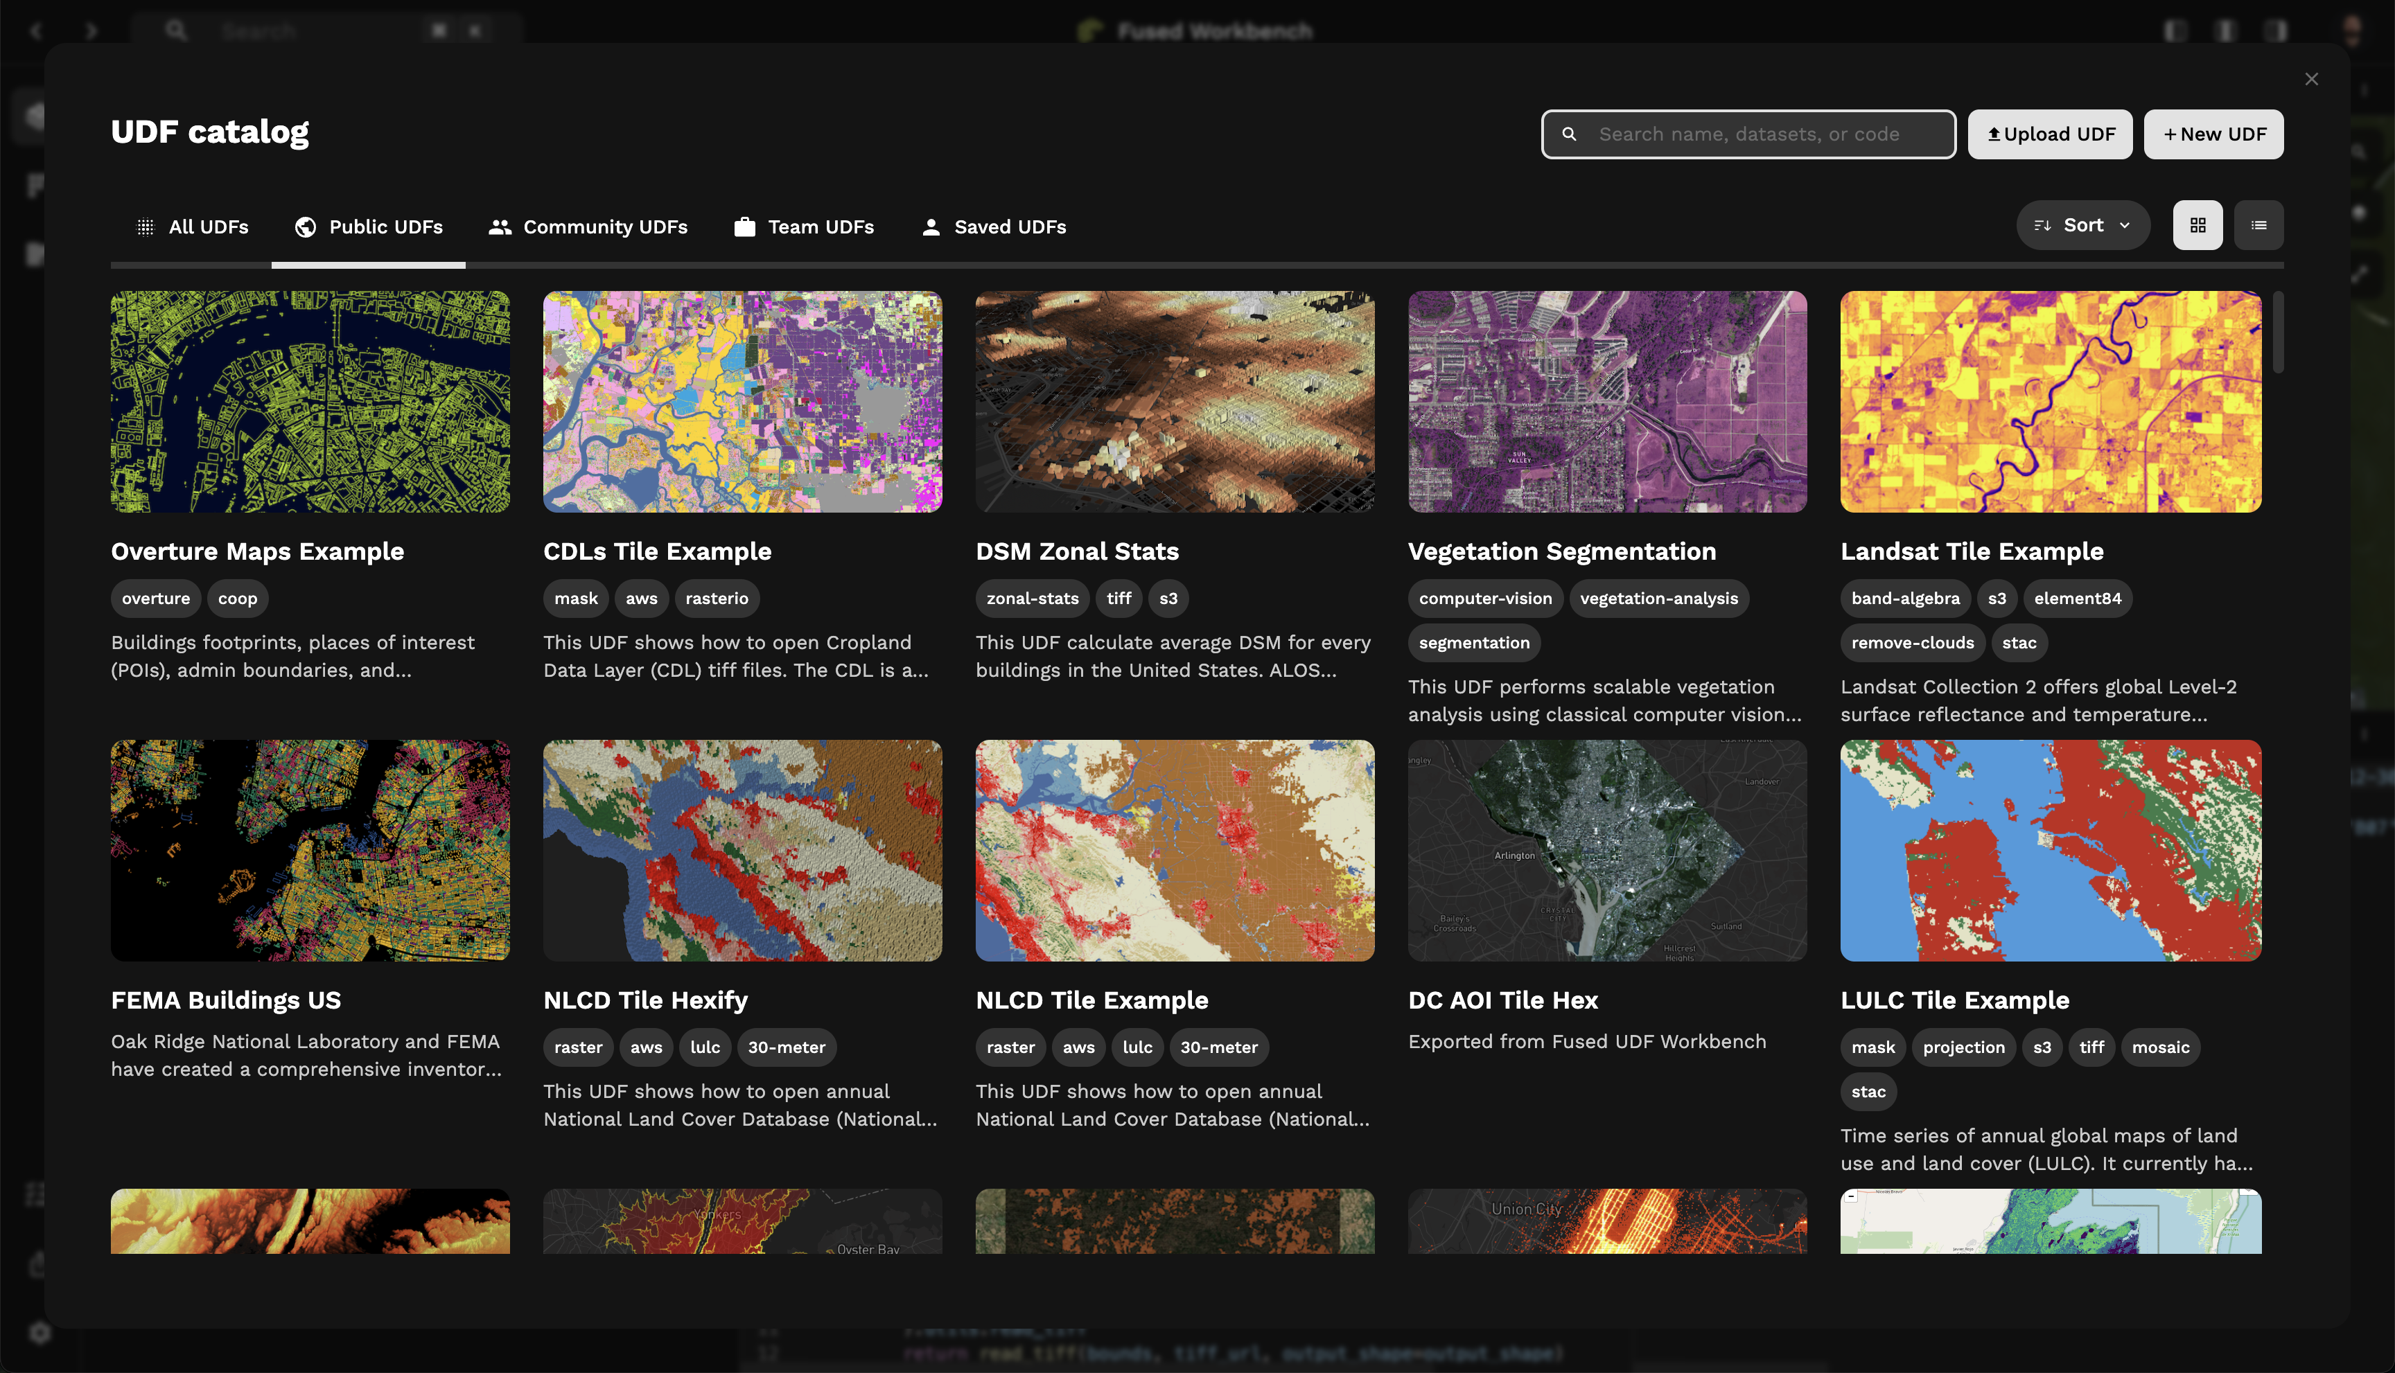Click the raster tag on NLCD Tile Hexify

click(x=577, y=1047)
